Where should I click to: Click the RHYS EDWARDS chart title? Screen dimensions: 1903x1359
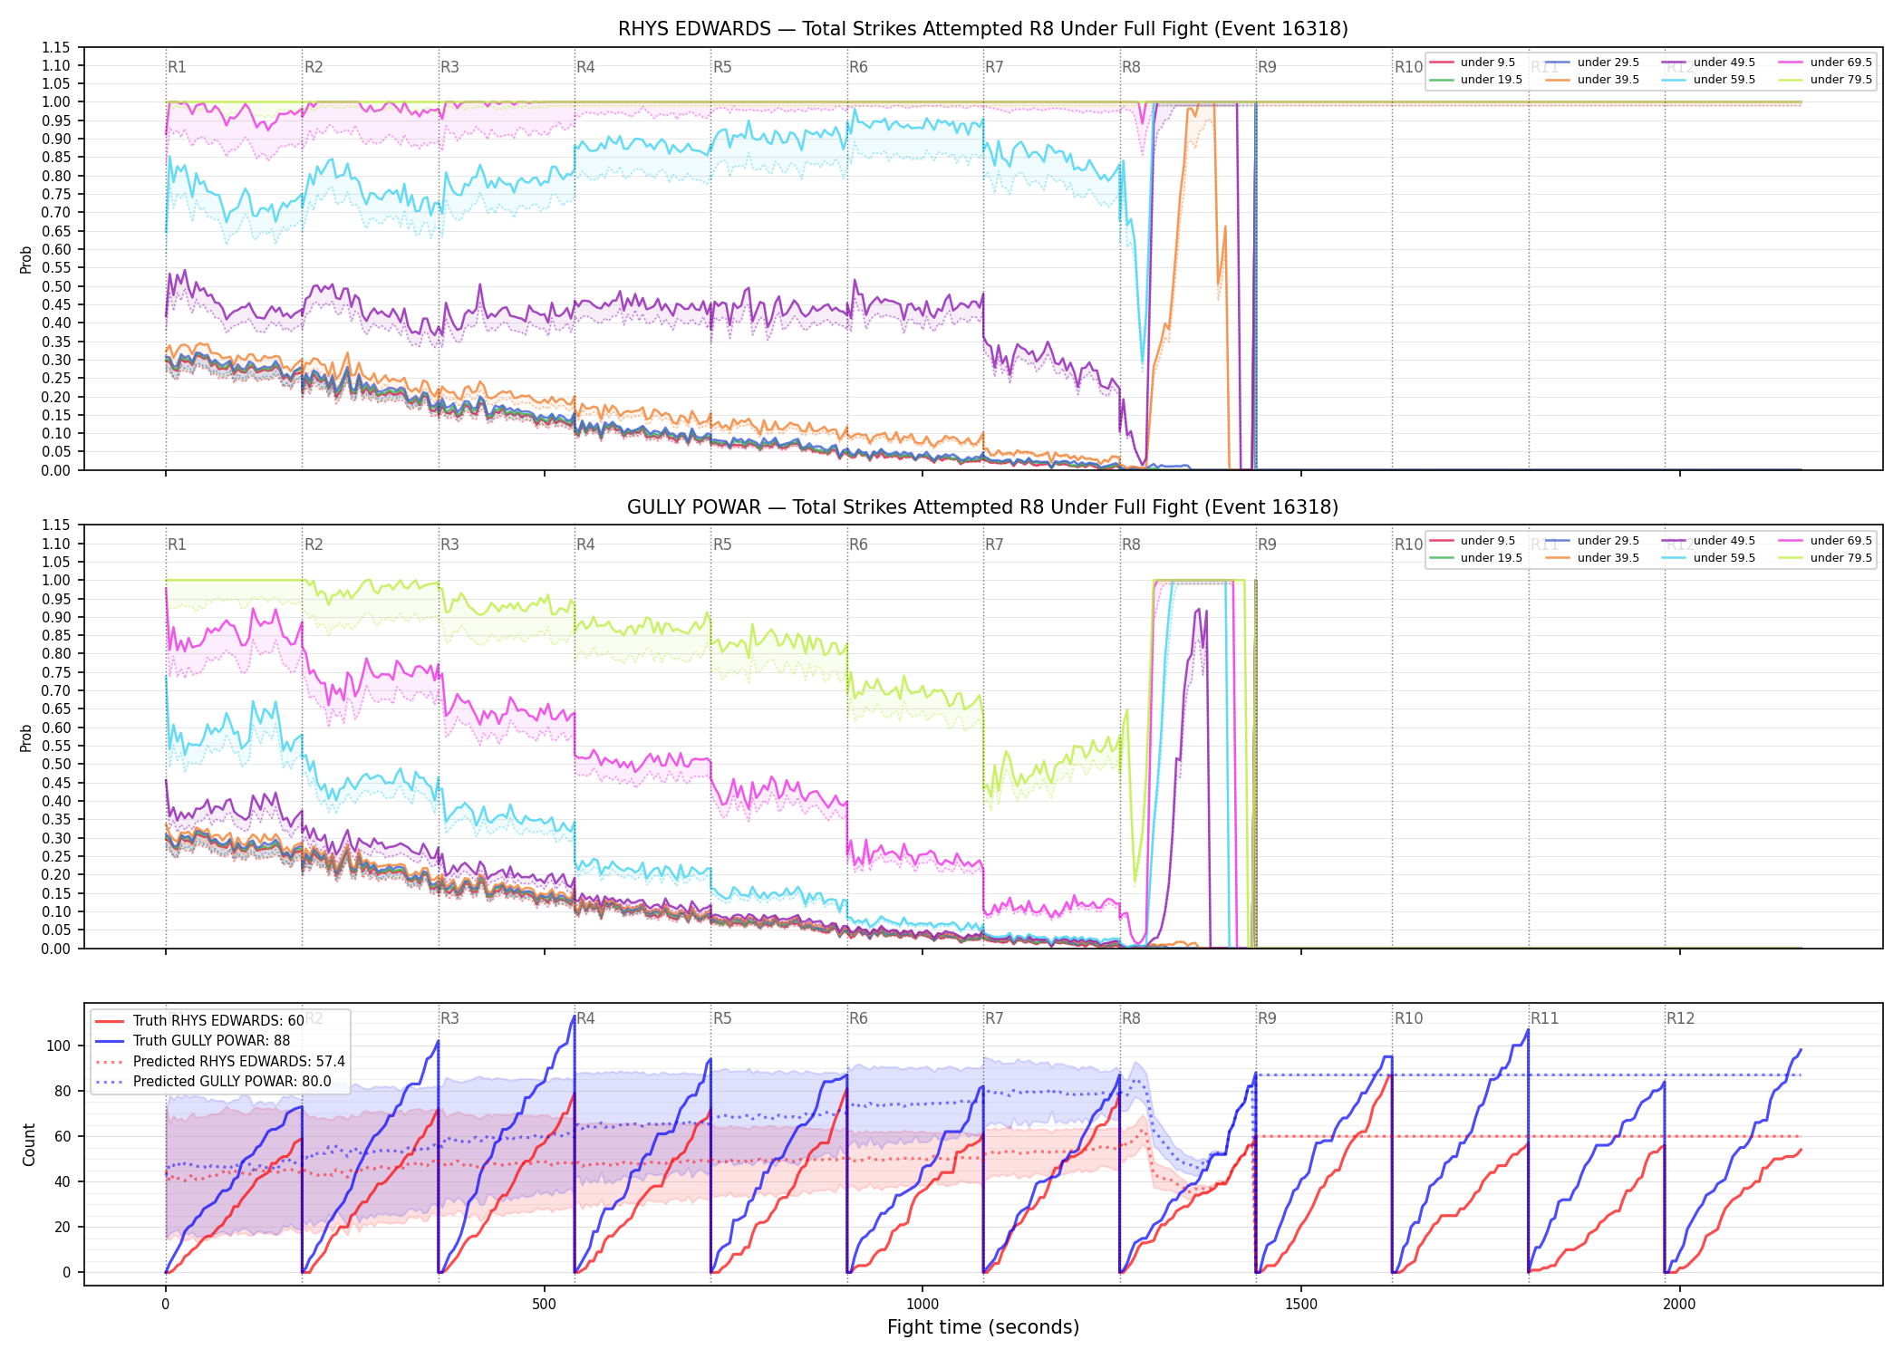coord(982,29)
